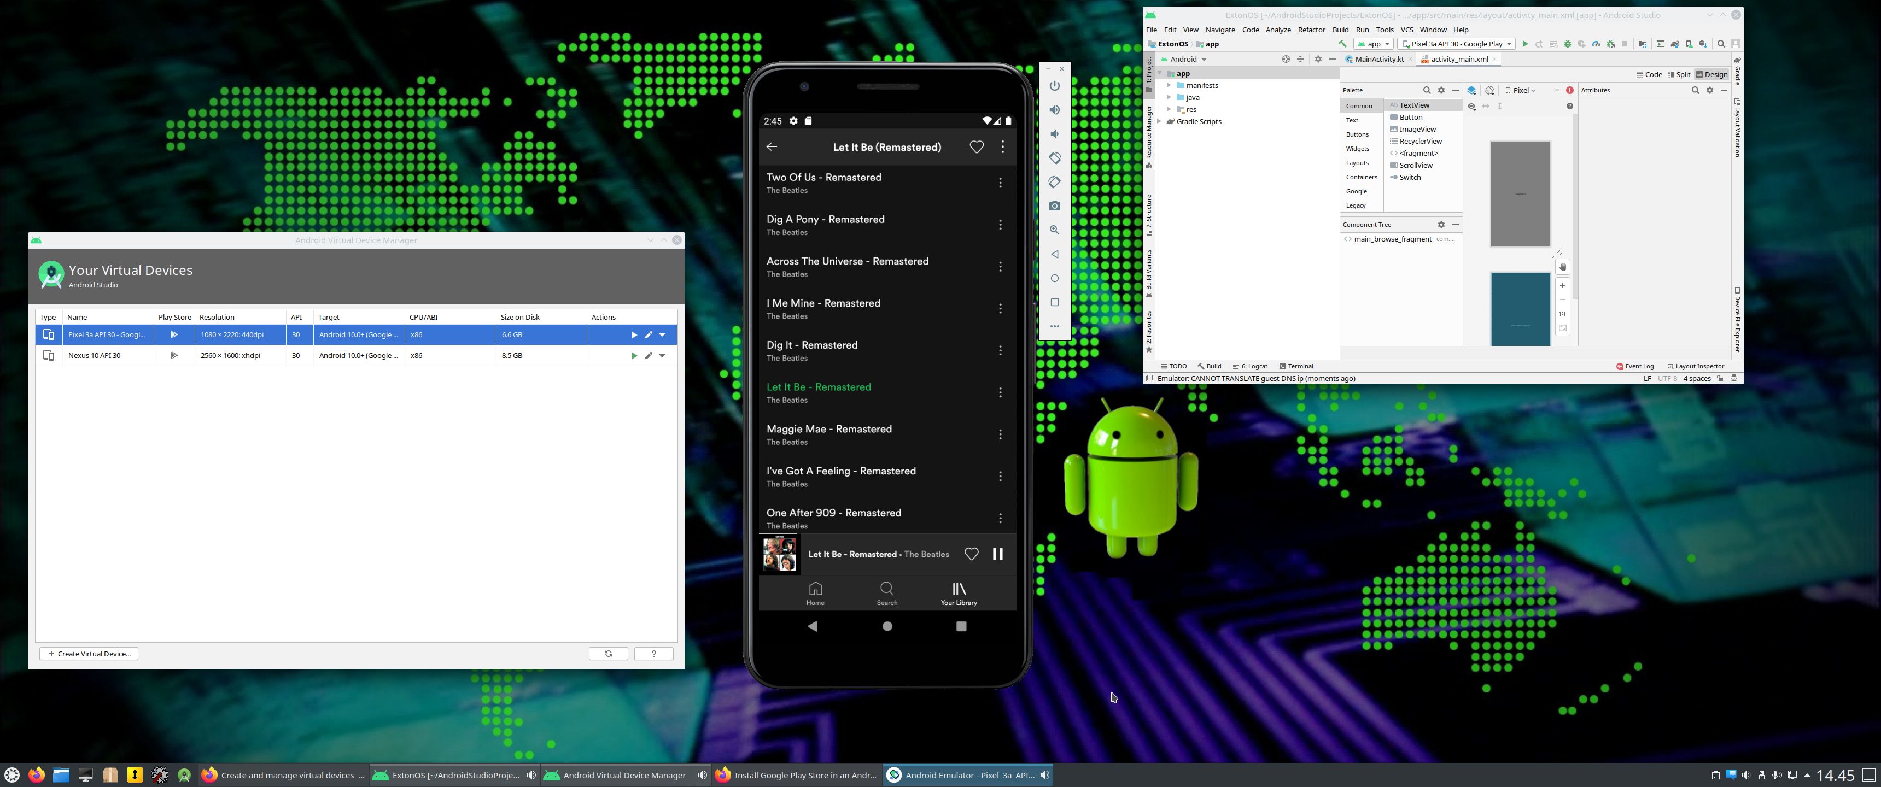Viewport: 1881px width, 787px height.
Task: Play Across The Universe - Remastered track
Action: coord(847,267)
